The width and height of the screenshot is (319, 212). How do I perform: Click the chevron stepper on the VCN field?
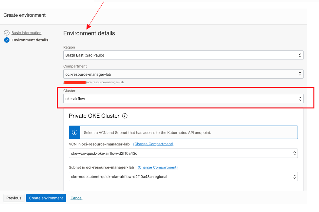[294, 153]
